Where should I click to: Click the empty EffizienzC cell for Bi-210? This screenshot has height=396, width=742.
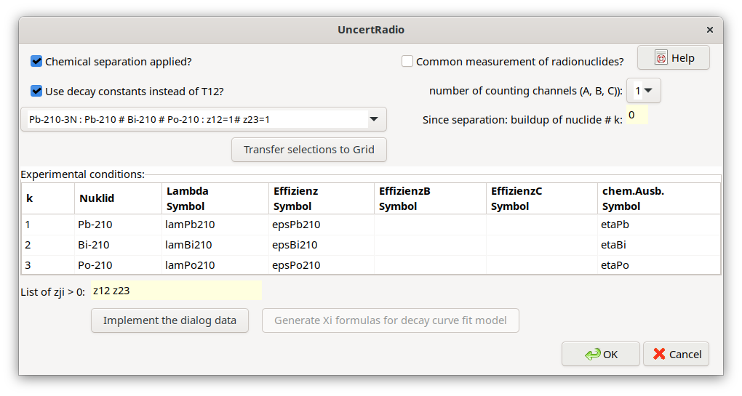(x=542, y=245)
